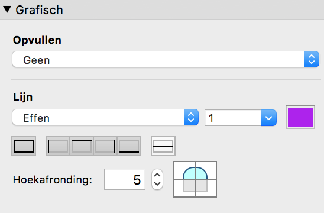This screenshot has height=213, width=324.
Task: Click the line thickness field showing 1
Action: pos(233,118)
